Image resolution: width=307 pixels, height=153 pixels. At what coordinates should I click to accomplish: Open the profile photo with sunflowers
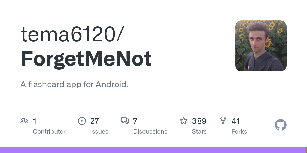(x=261, y=46)
